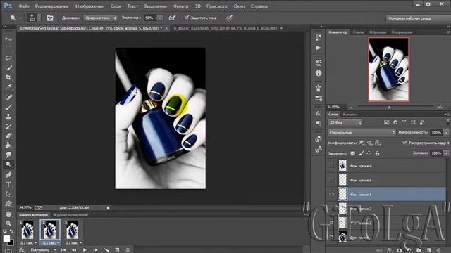Select the Pen tool
This screenshot has height=253, width=451.
pos(8,175)
